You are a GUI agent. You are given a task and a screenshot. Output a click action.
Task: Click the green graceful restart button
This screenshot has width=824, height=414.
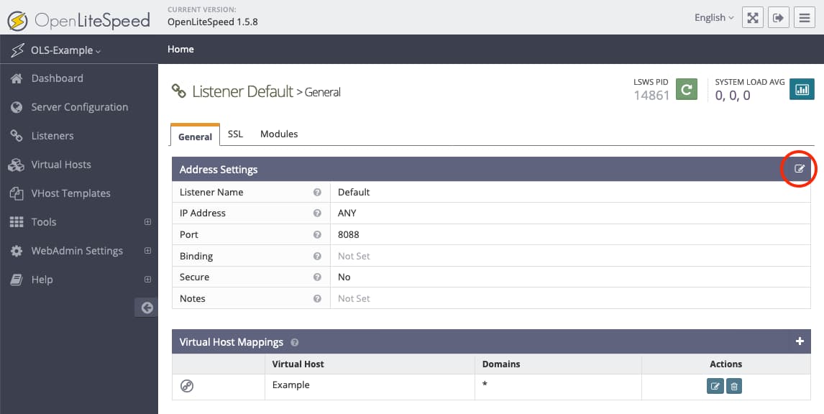(x=687, y=89)
